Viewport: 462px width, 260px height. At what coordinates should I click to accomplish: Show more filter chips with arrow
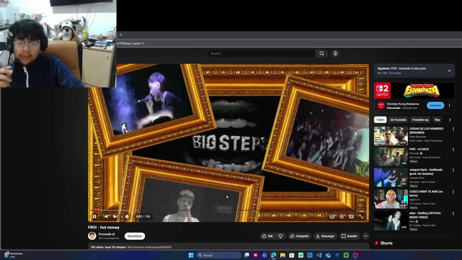click(450, 120)
